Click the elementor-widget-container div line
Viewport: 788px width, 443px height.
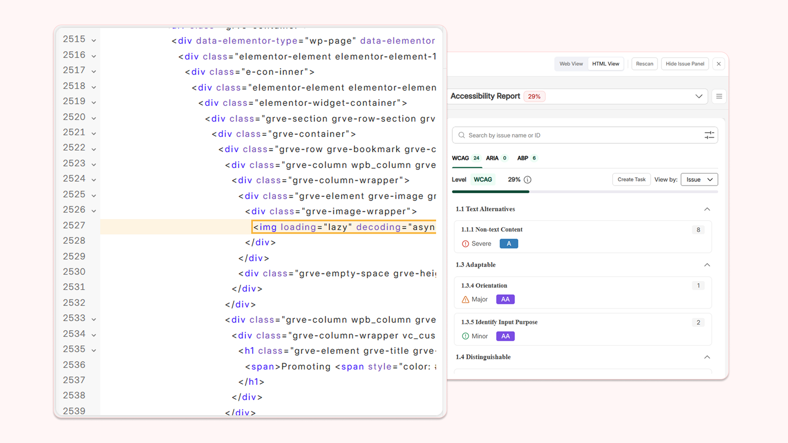[302, 103]
